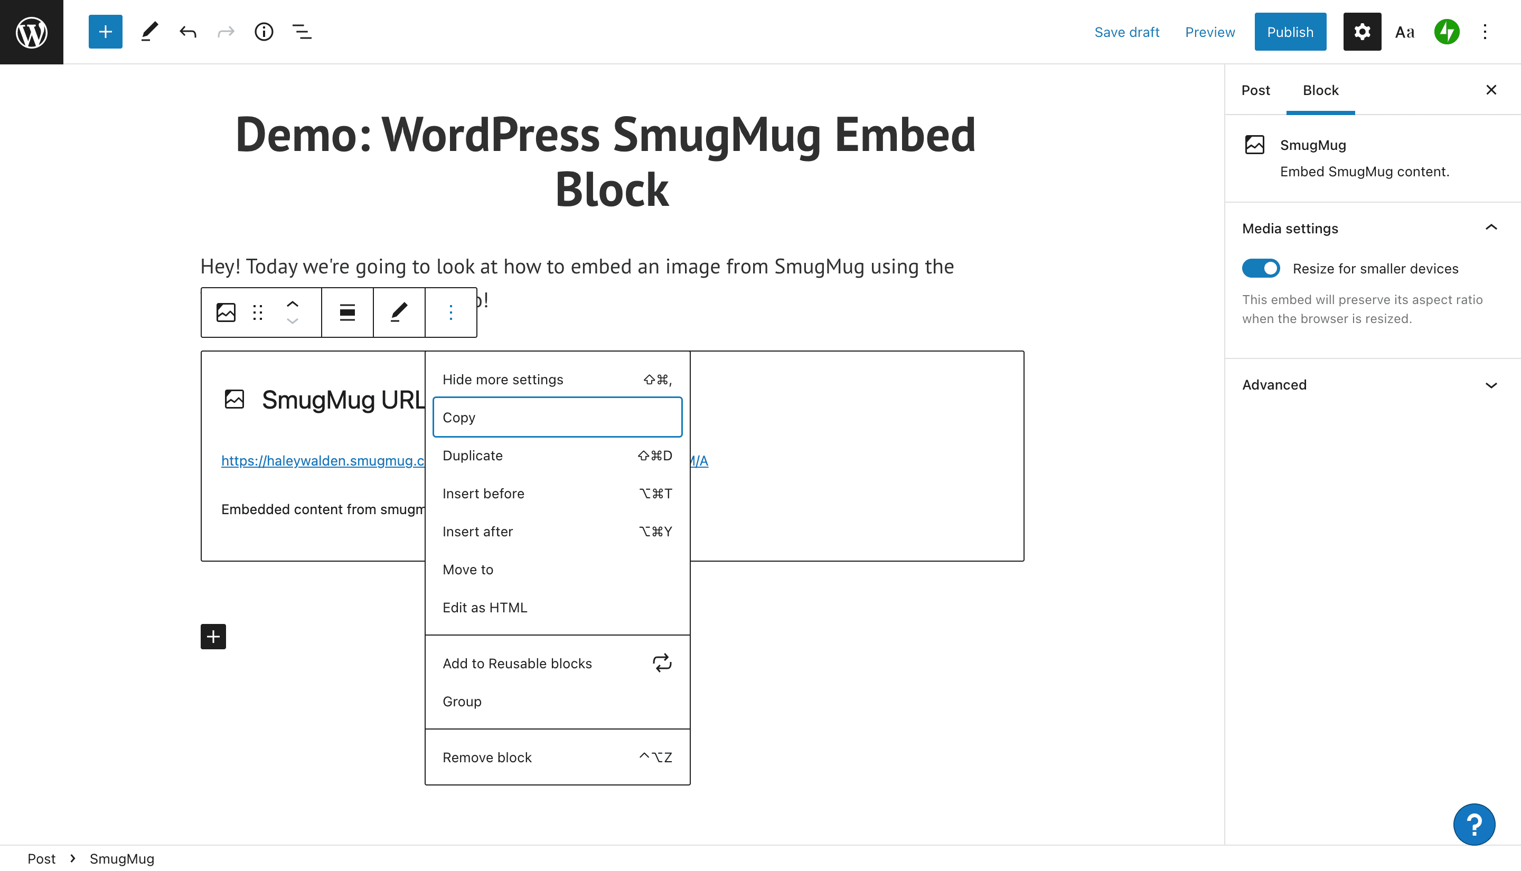The width and height of the screenshot is (1521, 871).
Task: Expand the Advanced panel
Action: 1373,385
